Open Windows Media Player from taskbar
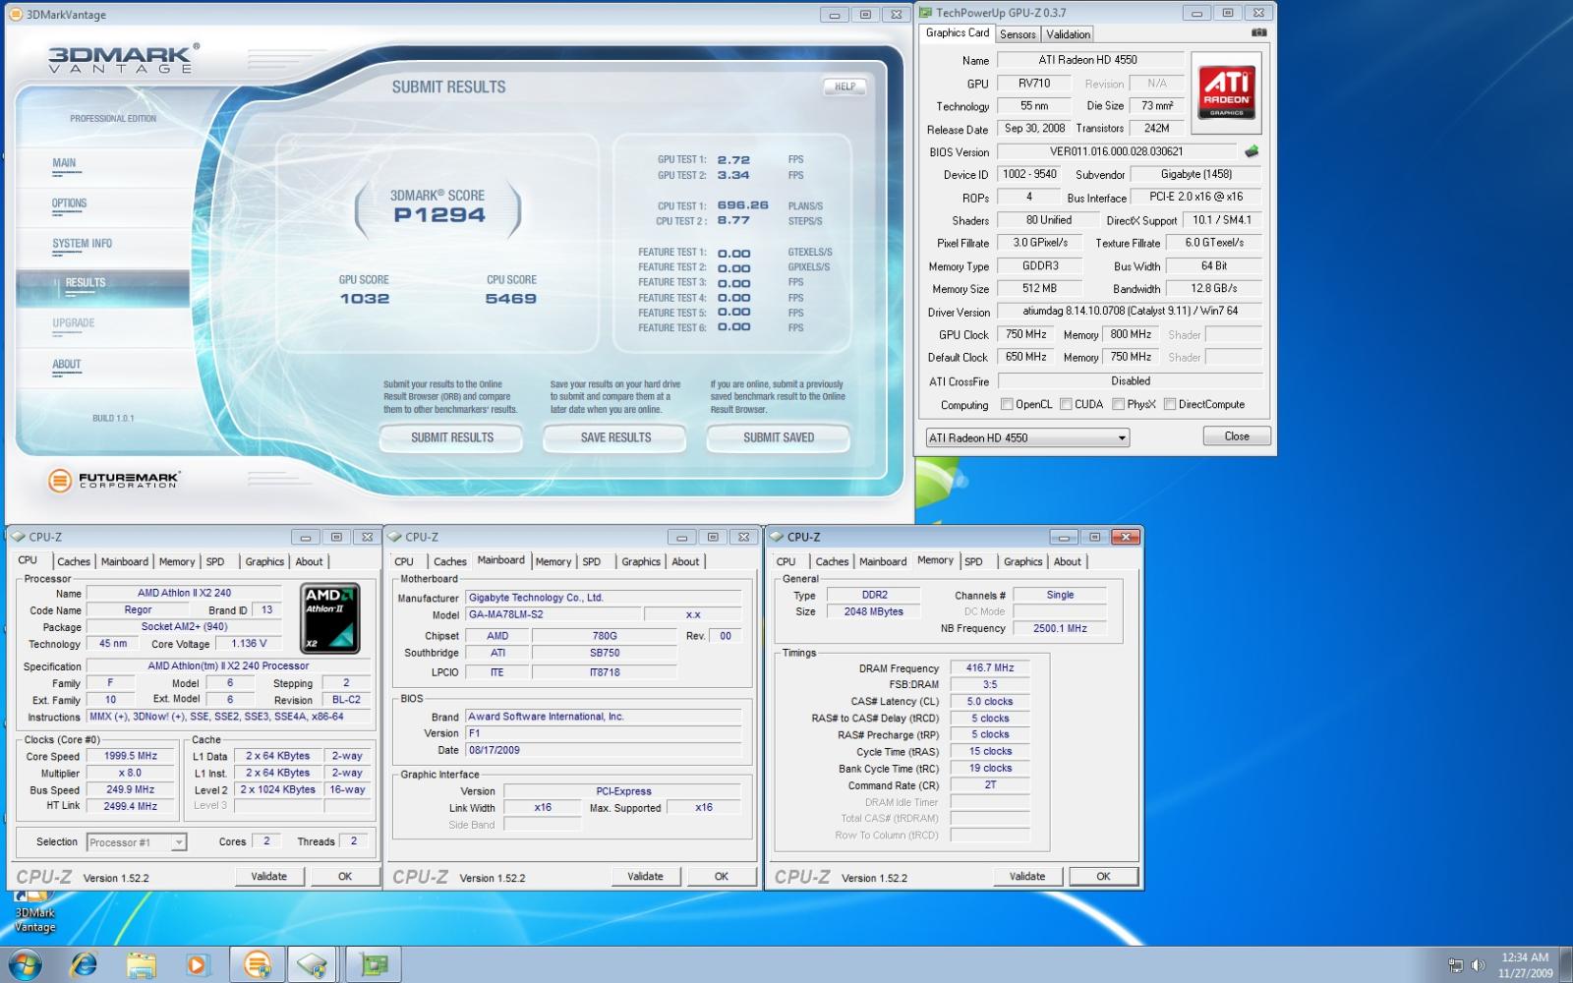The image size is (1573, 983). [197, 964]
